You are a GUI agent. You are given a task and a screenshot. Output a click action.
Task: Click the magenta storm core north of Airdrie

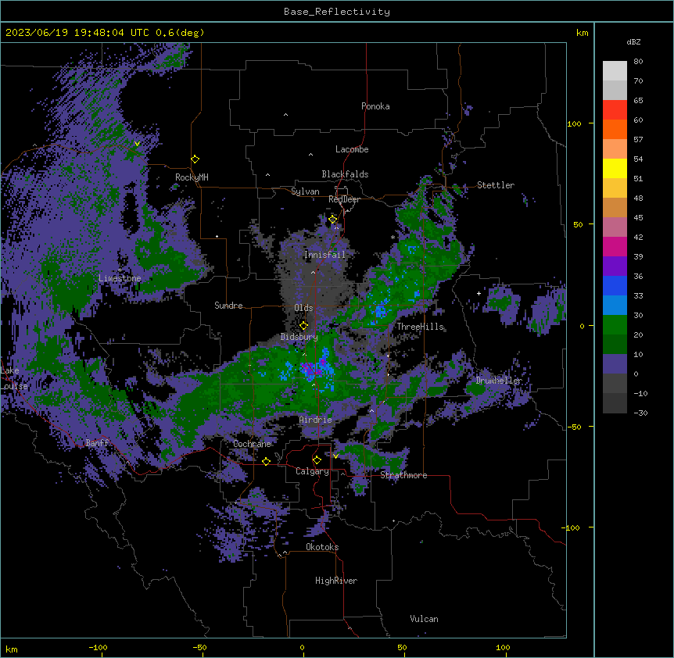pos(310,370)
